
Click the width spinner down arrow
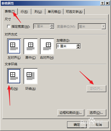pyautogui.click(x=52, y=27)
